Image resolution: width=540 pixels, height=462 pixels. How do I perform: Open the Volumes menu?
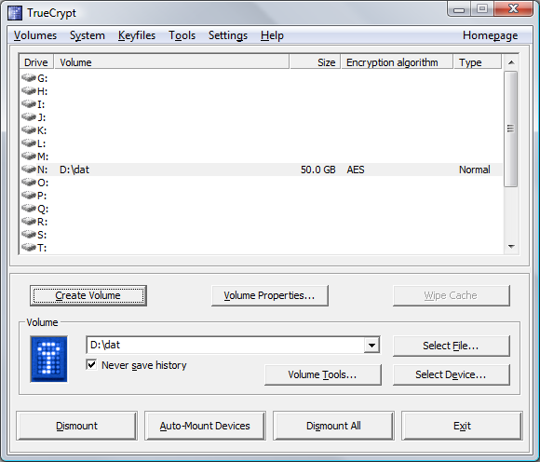pos(35,35)
